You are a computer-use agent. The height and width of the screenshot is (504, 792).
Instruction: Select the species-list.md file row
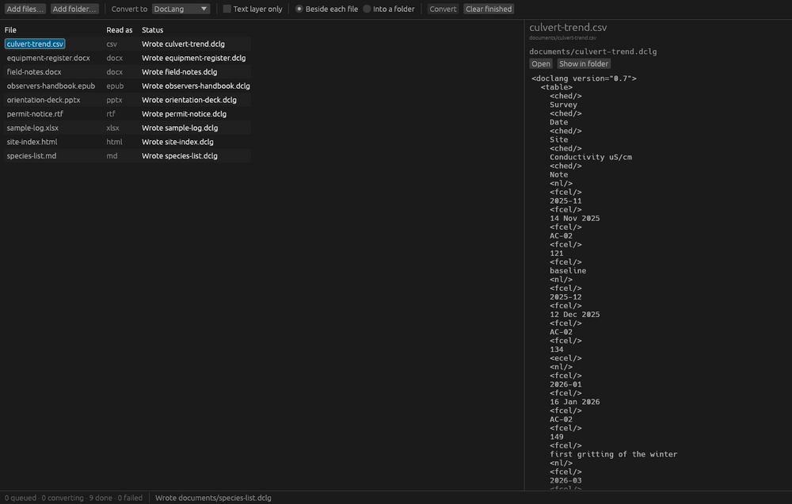tap(128, 156)
